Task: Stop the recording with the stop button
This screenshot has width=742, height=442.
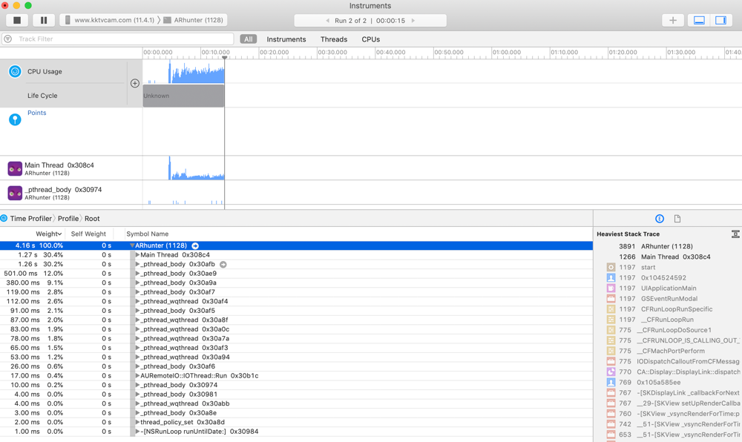Action: 17,20
